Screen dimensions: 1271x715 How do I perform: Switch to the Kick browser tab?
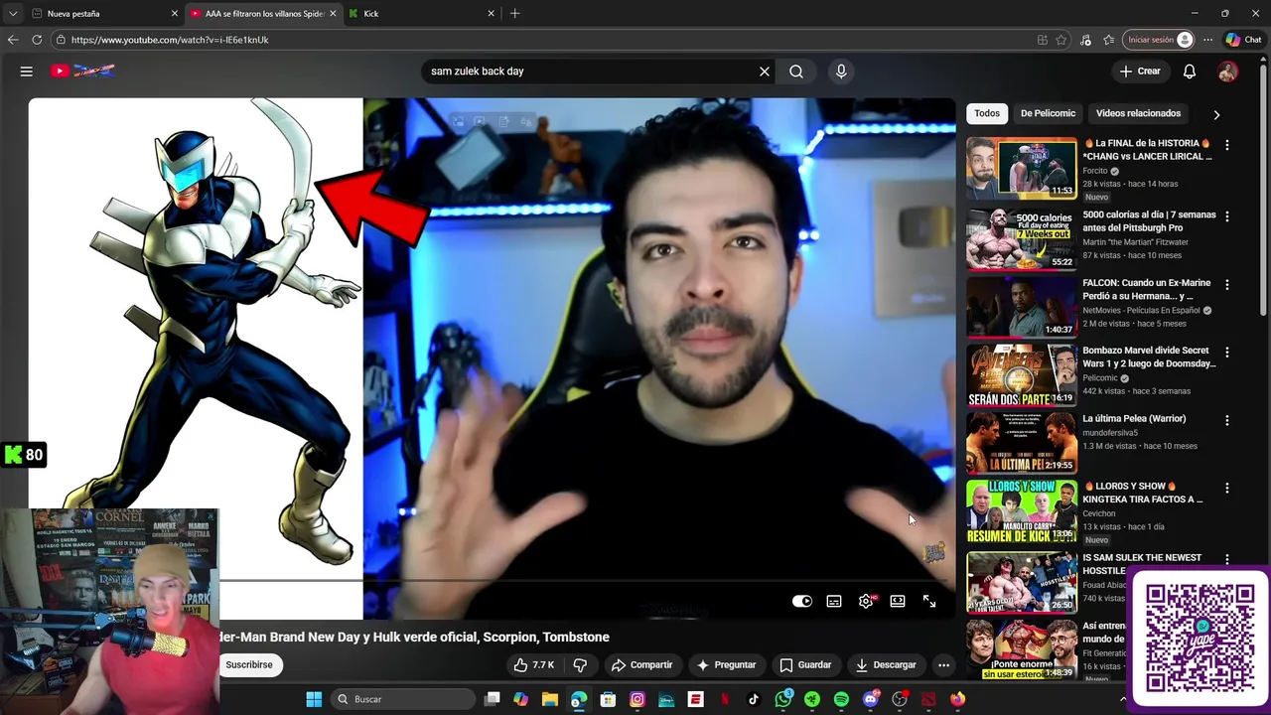421,14
